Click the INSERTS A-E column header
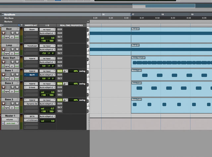This screenshot has width=212, height=157. coord(31,25)
